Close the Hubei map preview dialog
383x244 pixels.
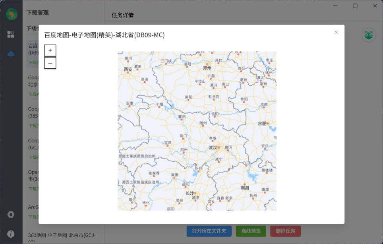click(336, 32)
